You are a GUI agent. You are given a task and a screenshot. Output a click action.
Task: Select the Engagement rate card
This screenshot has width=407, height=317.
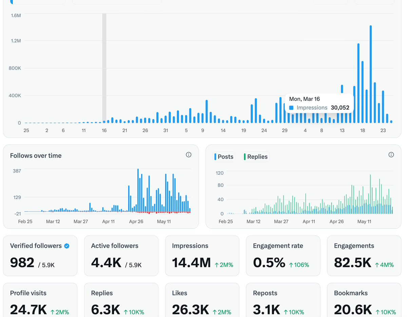point(283,256)
